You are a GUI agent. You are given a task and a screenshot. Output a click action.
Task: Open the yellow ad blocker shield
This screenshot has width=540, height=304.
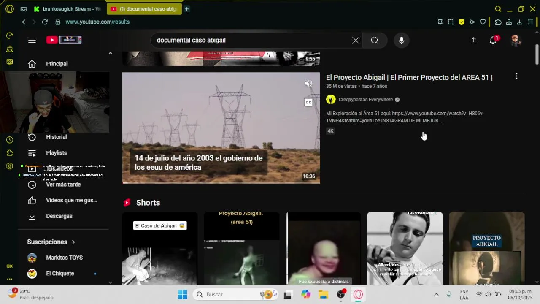click(462, 22)
